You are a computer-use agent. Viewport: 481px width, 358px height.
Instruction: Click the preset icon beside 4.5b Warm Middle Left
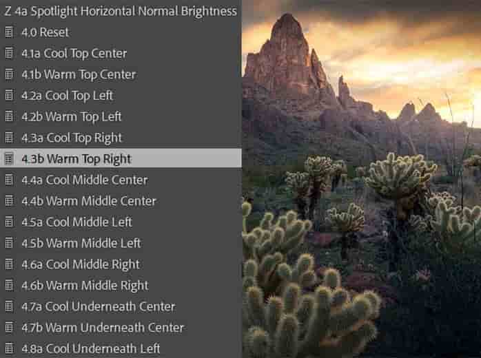9,243
